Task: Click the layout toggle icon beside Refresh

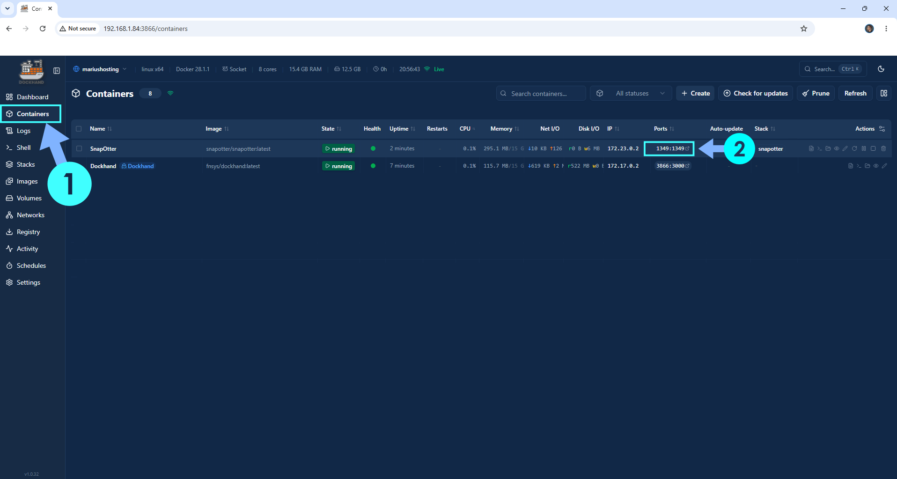Action: [x=884, y=93]
